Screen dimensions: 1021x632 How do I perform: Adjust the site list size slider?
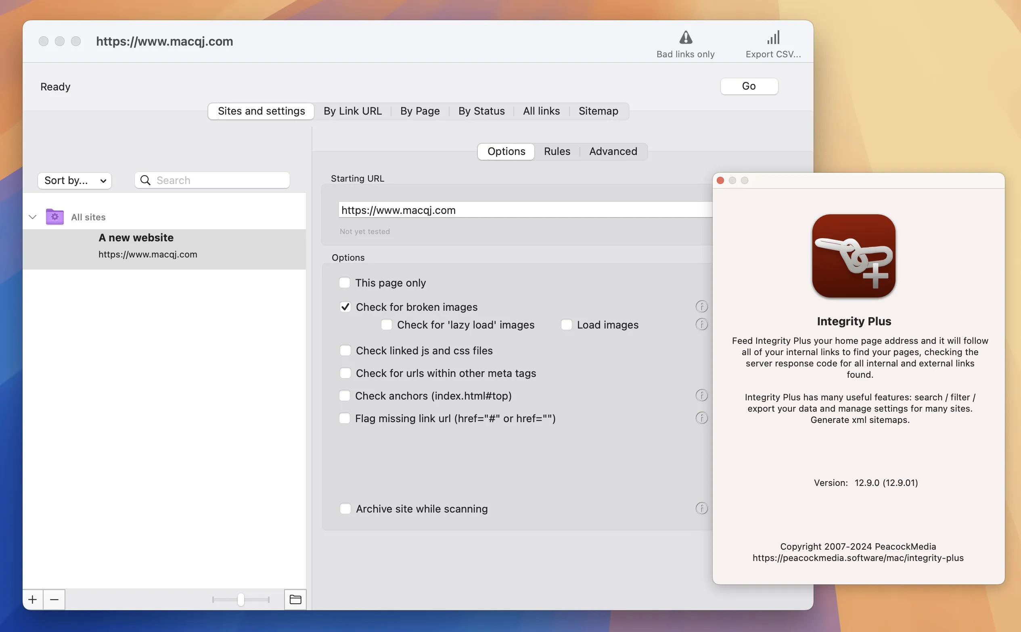(x=241, y=599)
